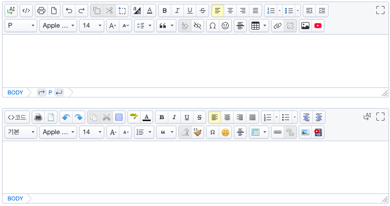Click the '코드' source code button
Image resolution: width=390 pixels, height=206 pixels.
17,117
